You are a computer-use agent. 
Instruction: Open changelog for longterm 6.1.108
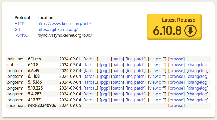[198, 76]
